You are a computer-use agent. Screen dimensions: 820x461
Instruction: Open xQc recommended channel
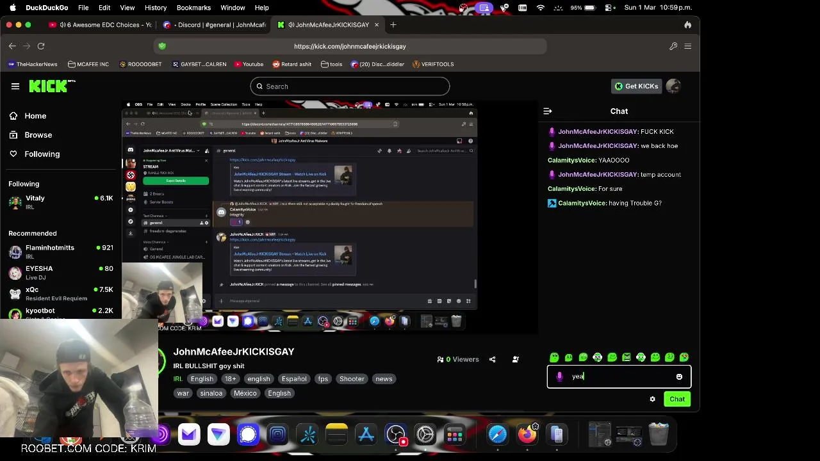tap(61, 294)
